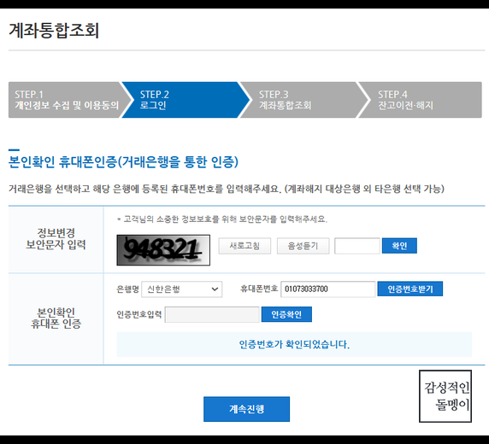Click the 본인확인 휴대폰 인증 row label
This screenshot has width=489, height=444.
click(56, 318)
